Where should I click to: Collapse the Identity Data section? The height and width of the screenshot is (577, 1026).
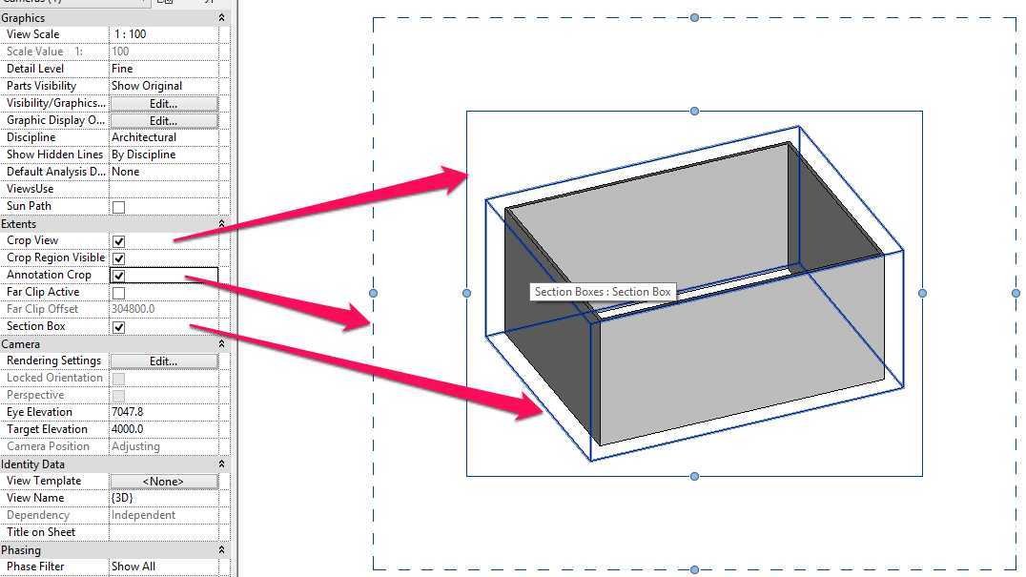pyautogui.click(x=220, y=464)
